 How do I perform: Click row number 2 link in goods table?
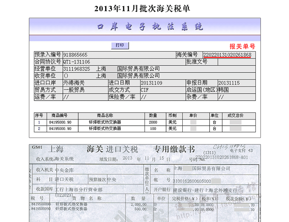click(x=39, y=129)
